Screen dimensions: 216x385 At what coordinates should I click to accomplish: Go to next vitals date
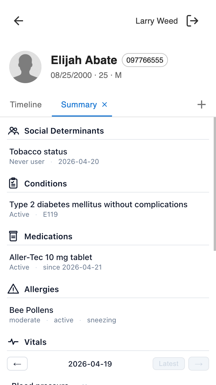point(198,364)
